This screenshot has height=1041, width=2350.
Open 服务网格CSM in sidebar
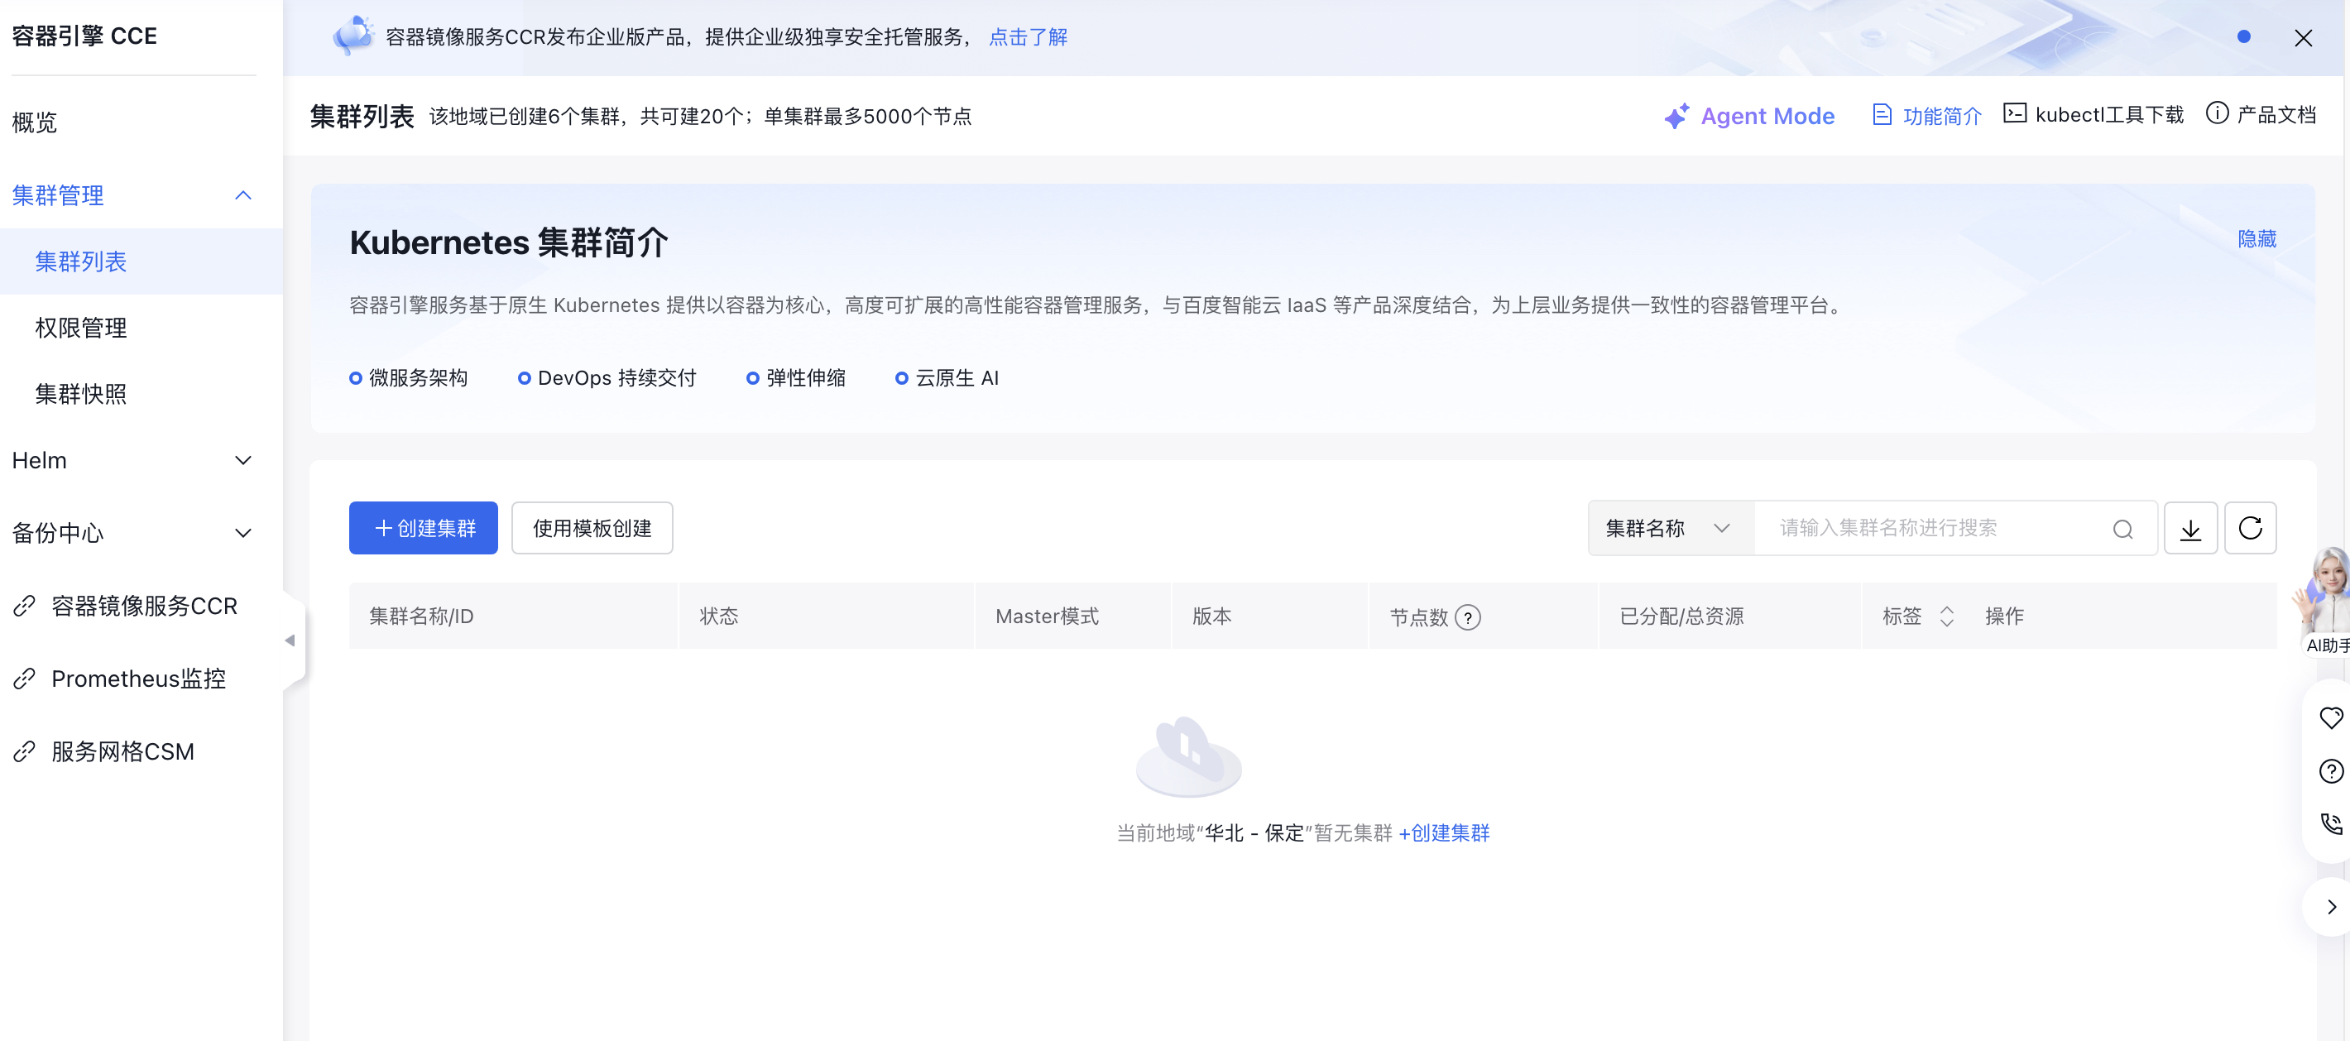(x=122, y=751)
